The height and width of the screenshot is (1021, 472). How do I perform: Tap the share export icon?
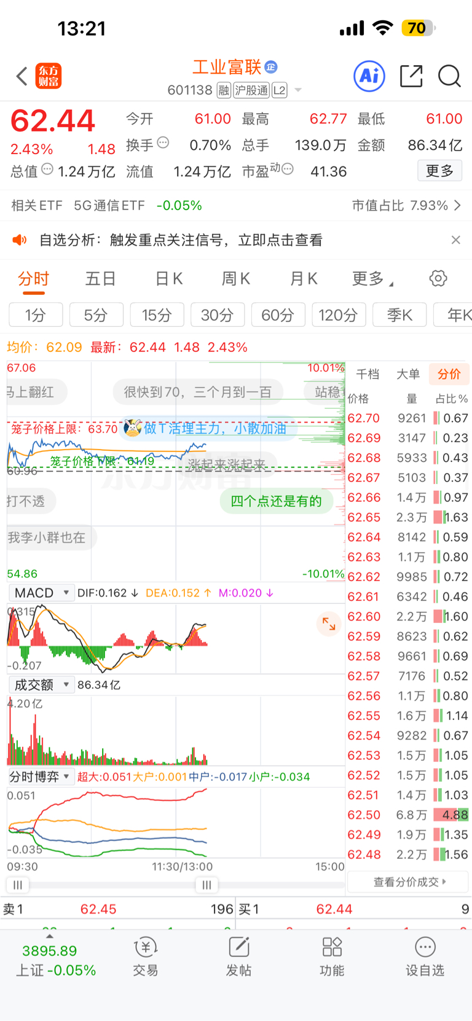pos(411,76)
